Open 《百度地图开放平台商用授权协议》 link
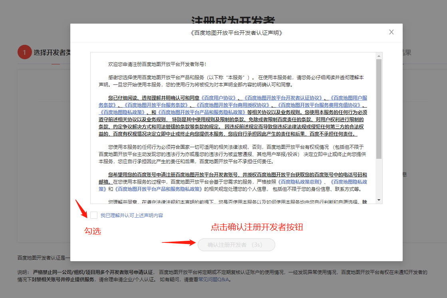Image resolution: width=447 pixels, height=298 pixels. pyautogui.click(x=232, y=105)
